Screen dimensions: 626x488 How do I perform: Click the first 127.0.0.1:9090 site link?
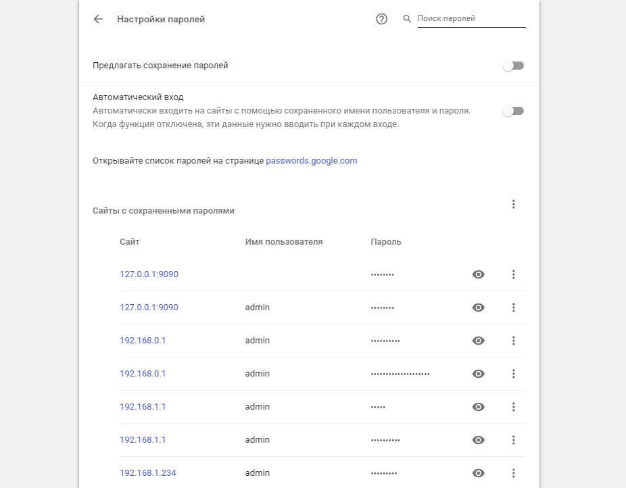click(148, 274)
